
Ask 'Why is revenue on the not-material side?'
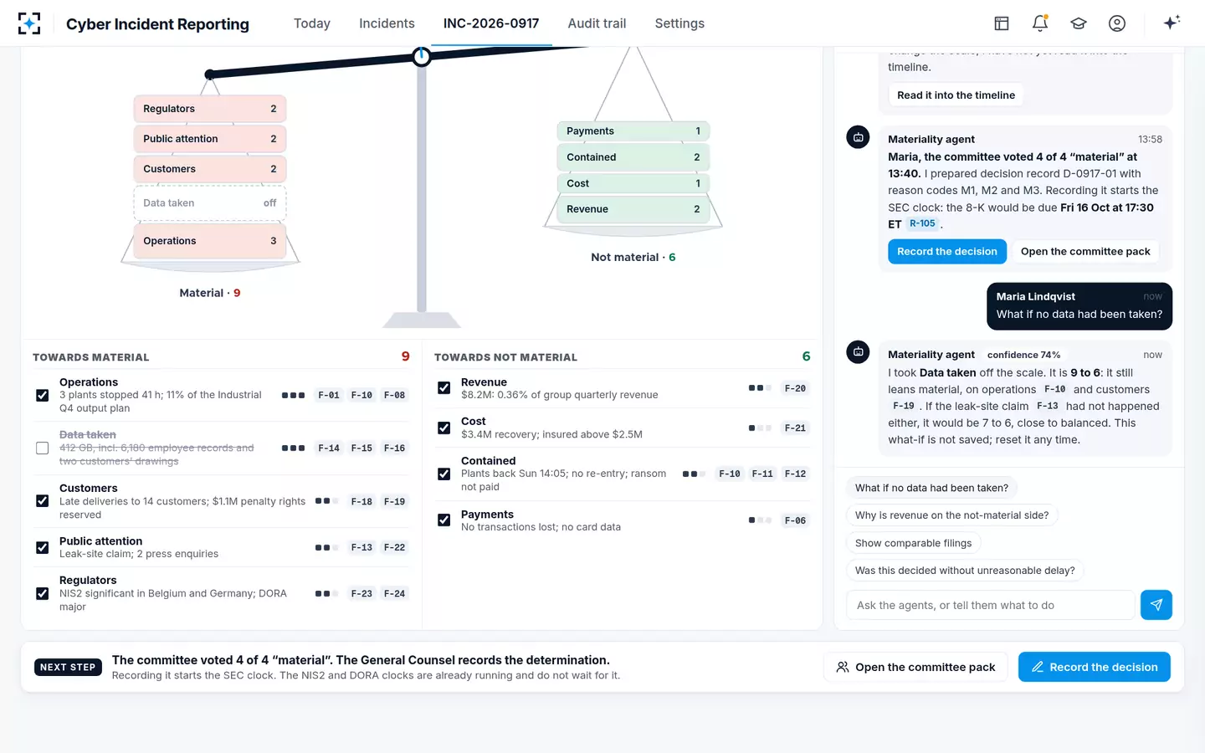(x=952, y=515)
